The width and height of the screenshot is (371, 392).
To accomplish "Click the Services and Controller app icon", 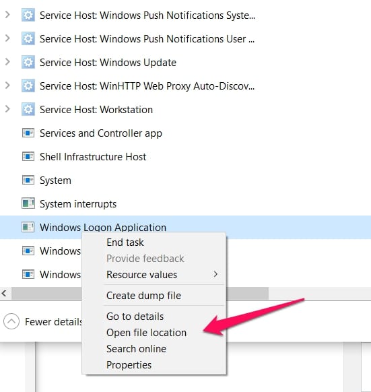I will 28,133.
